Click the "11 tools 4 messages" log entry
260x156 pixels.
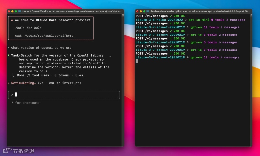click(x=222, y=57)
